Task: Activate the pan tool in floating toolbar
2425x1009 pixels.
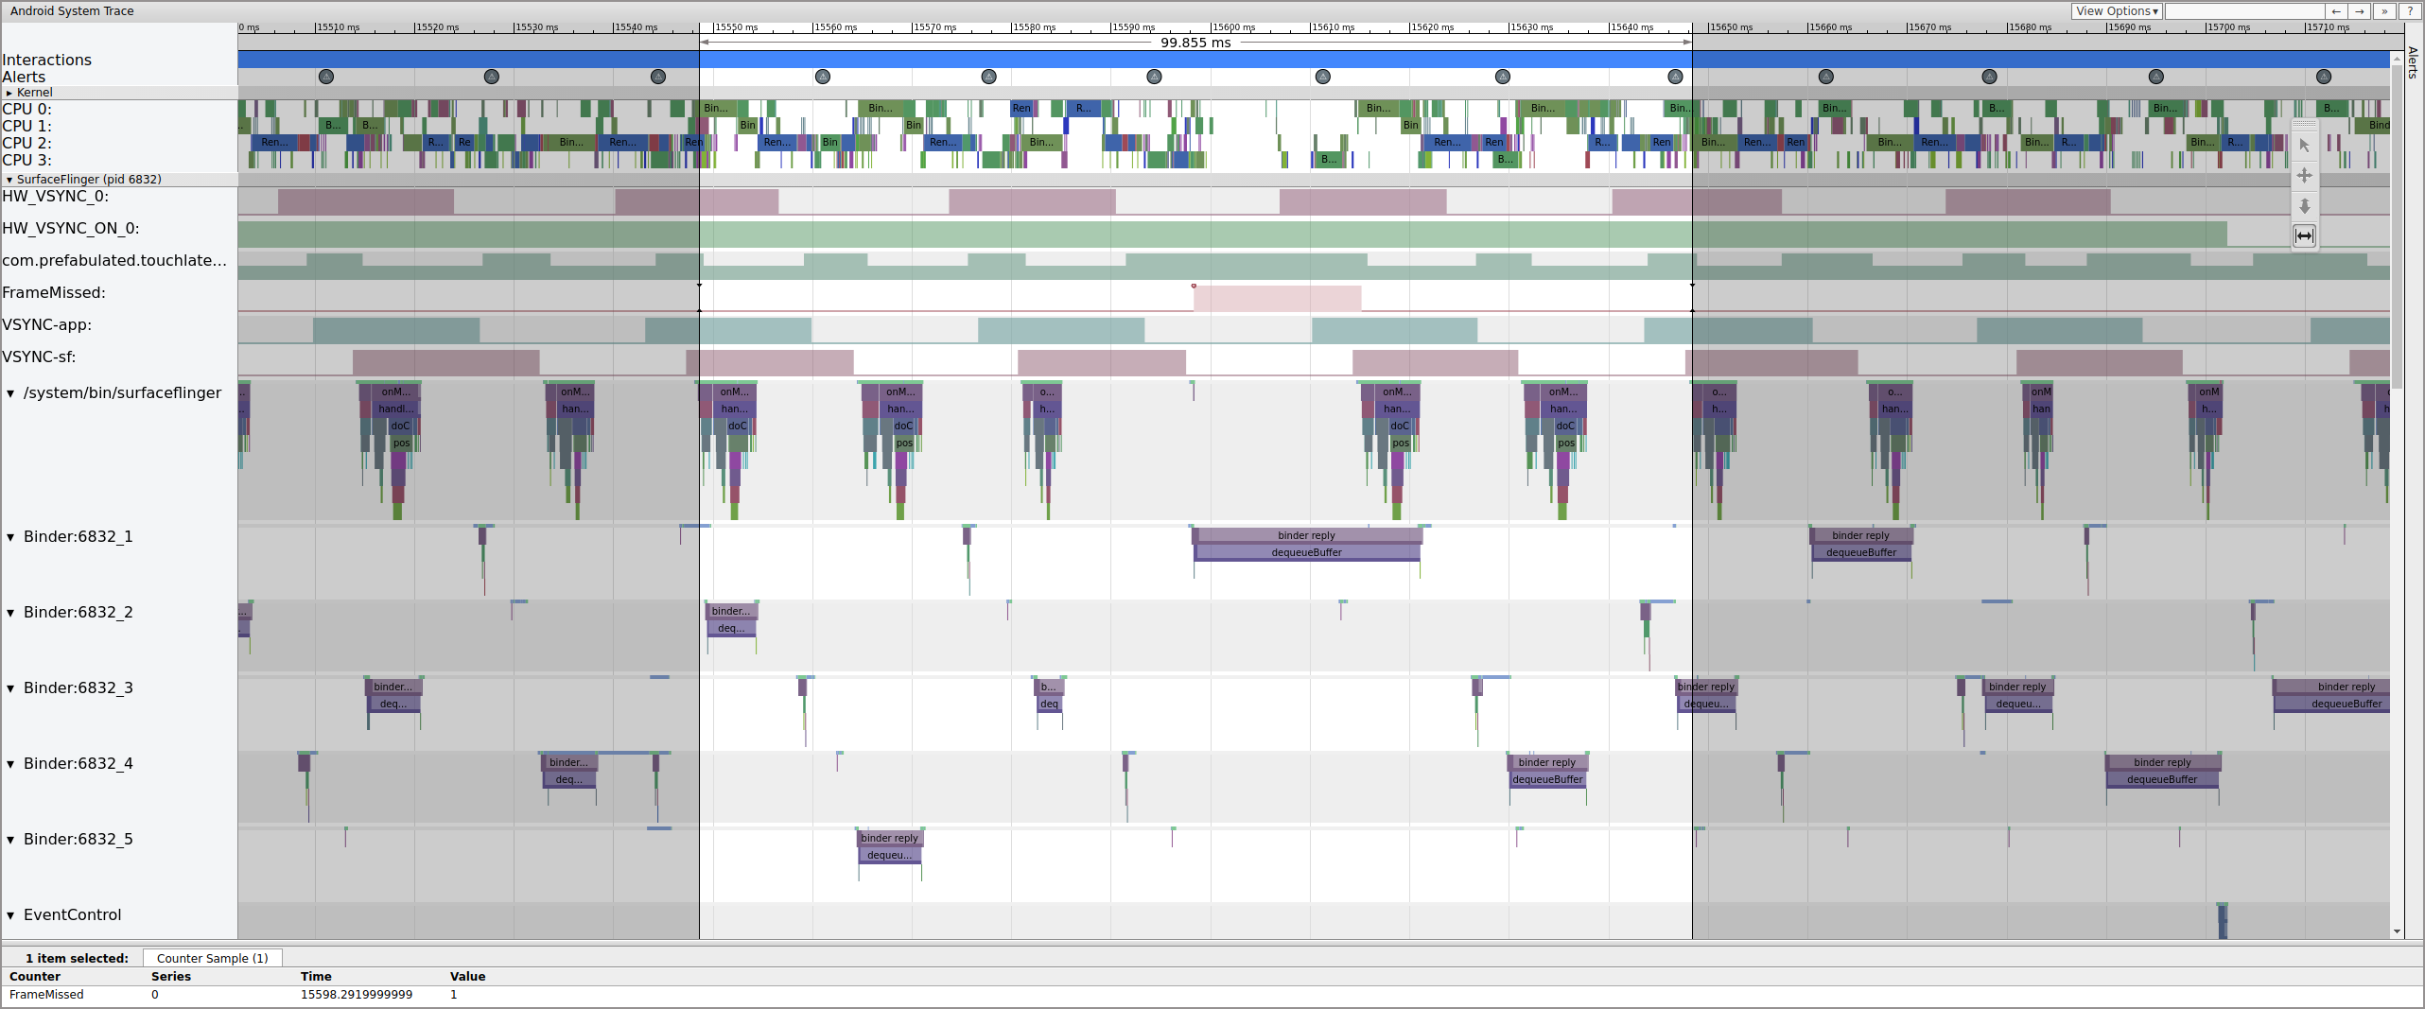Action: pyautogui.click(x=2304, y=175)
